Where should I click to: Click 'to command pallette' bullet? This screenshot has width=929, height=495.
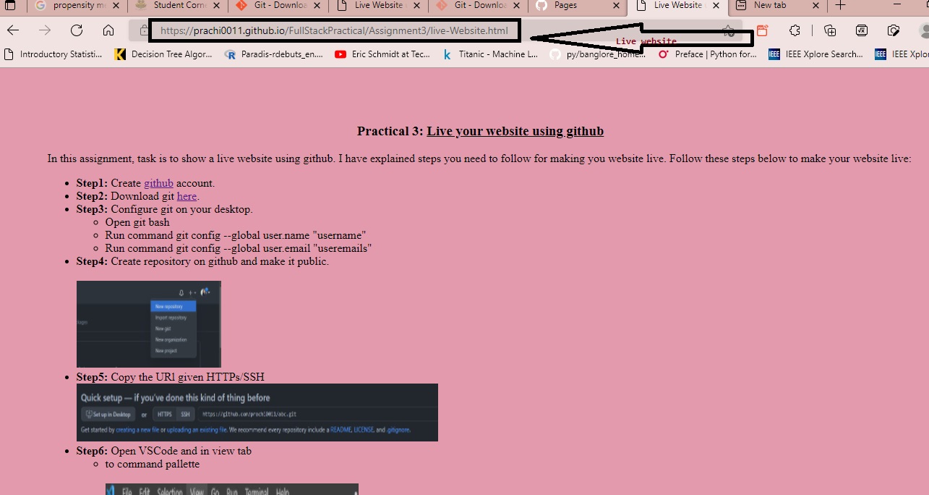[x=153, y=464]
